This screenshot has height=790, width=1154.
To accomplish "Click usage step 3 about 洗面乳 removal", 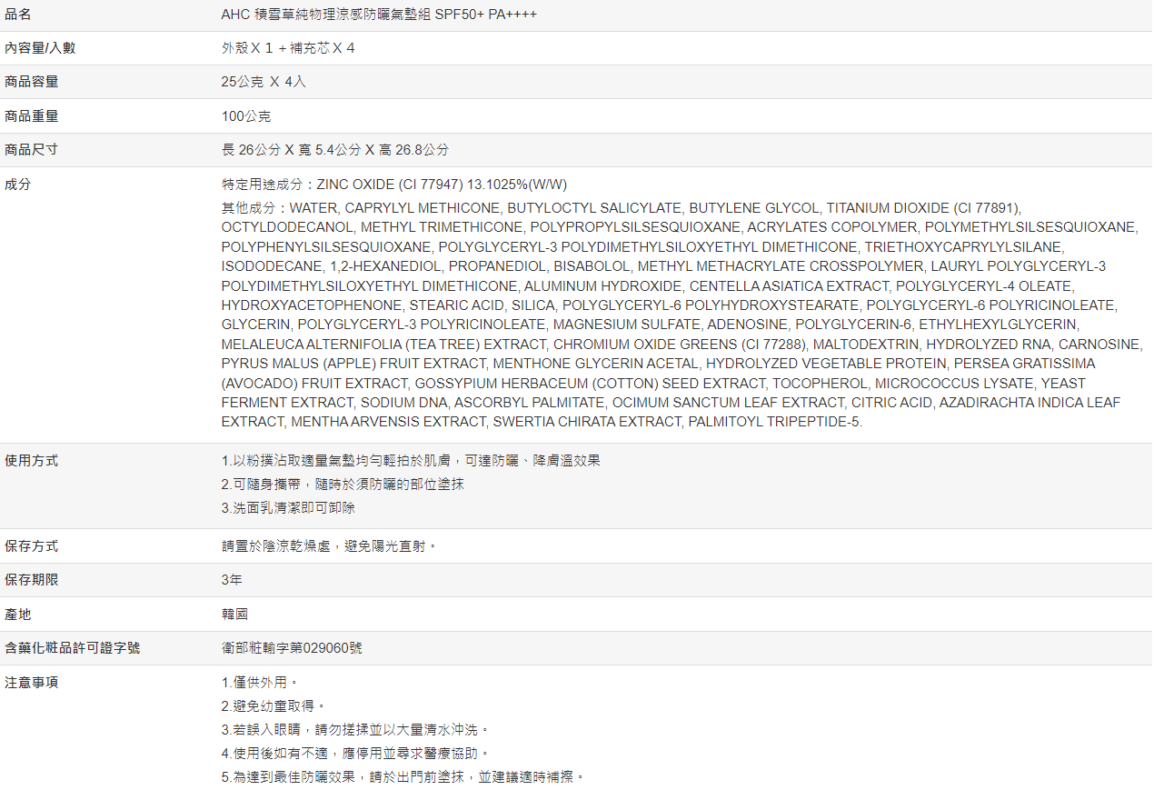I will pyautogui.click(x=288, y=507).
